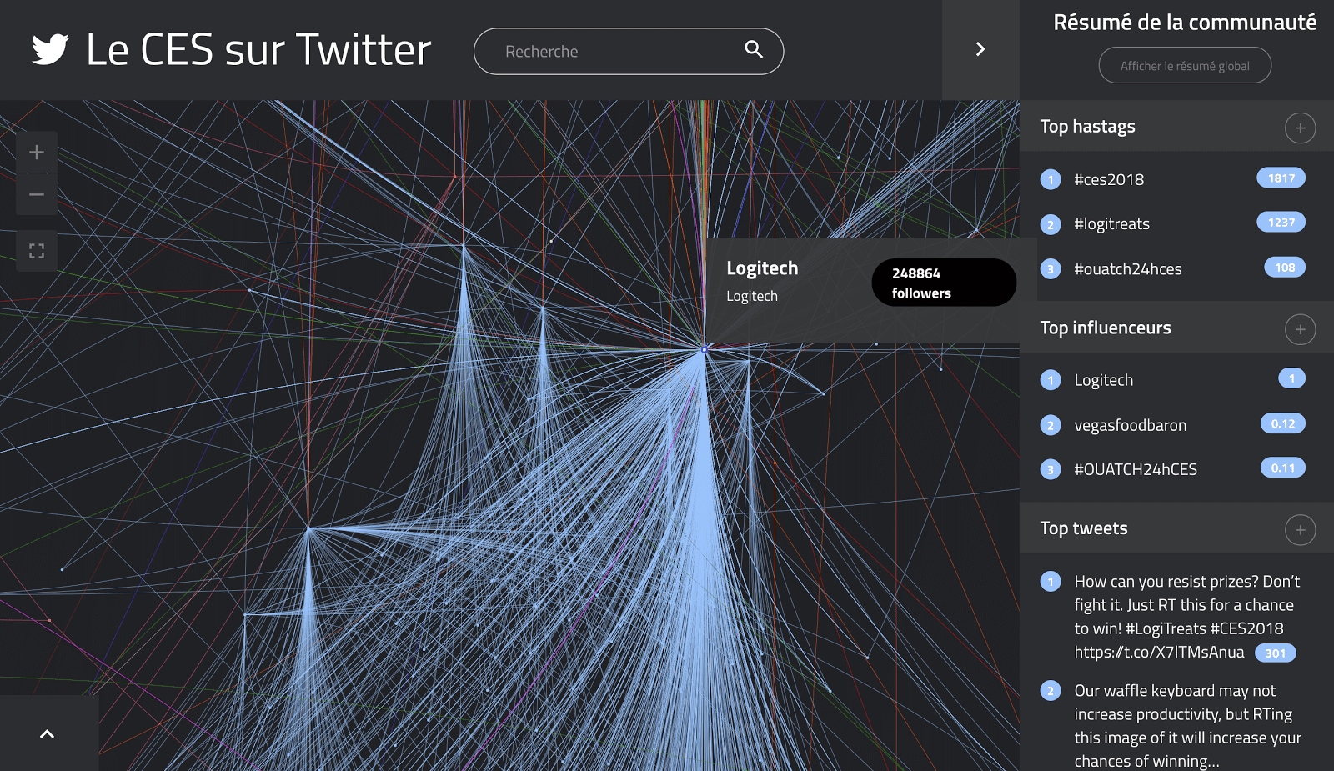
Task: Zoom in on the graph with plus
Action: 37,153
